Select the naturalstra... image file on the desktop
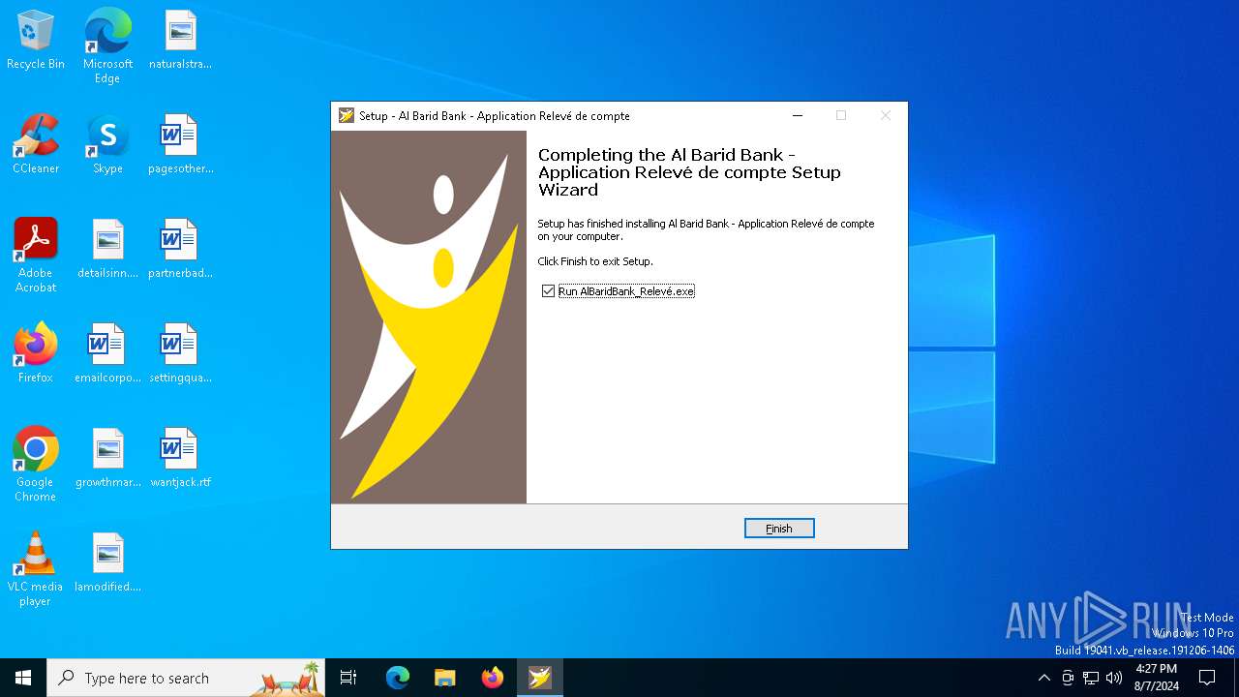 (x=180, y=41)
